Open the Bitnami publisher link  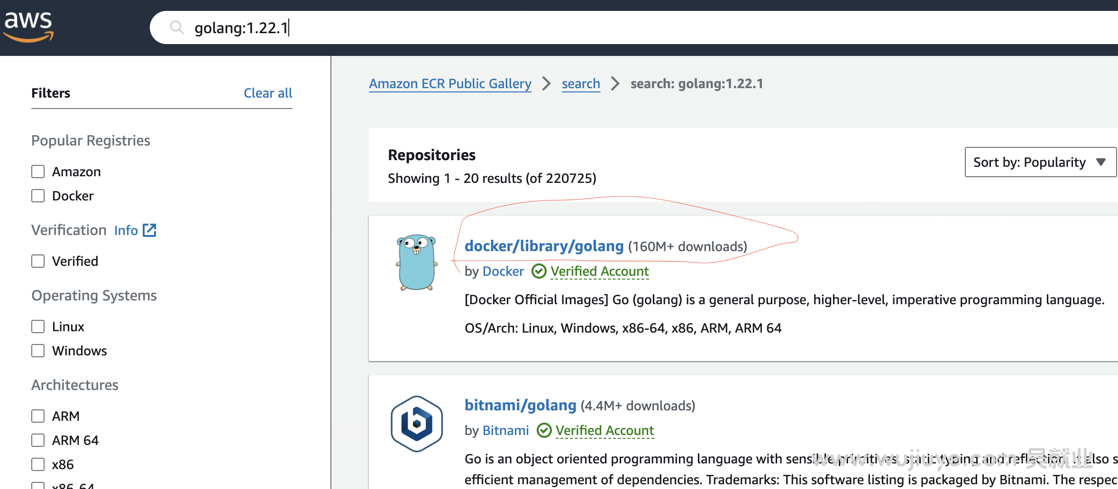click(505, 430)
